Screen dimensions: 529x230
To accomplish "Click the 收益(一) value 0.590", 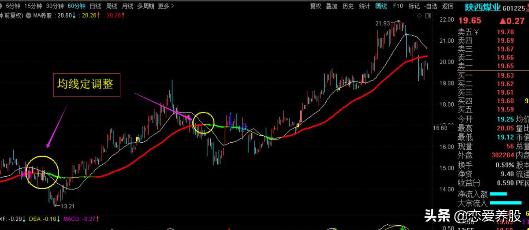I will pyautogui.click(x=505, y=183).
